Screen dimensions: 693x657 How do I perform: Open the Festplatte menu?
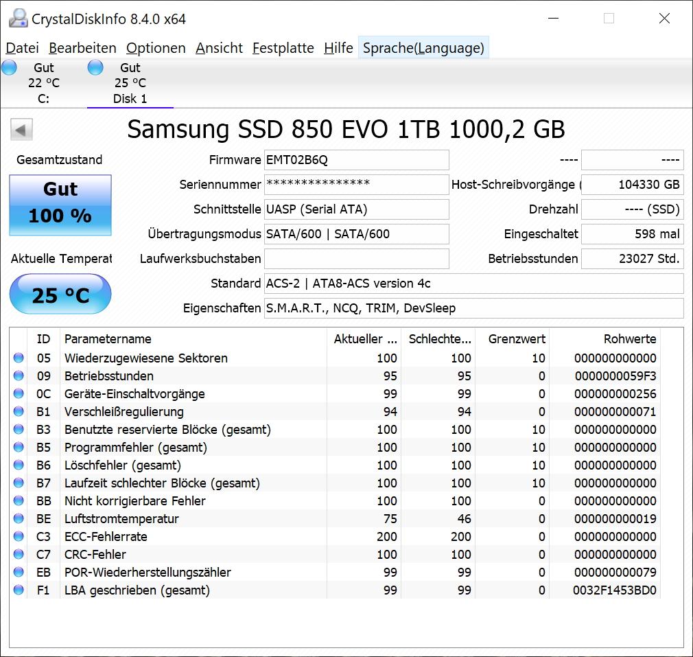click(x=283, y=48)
